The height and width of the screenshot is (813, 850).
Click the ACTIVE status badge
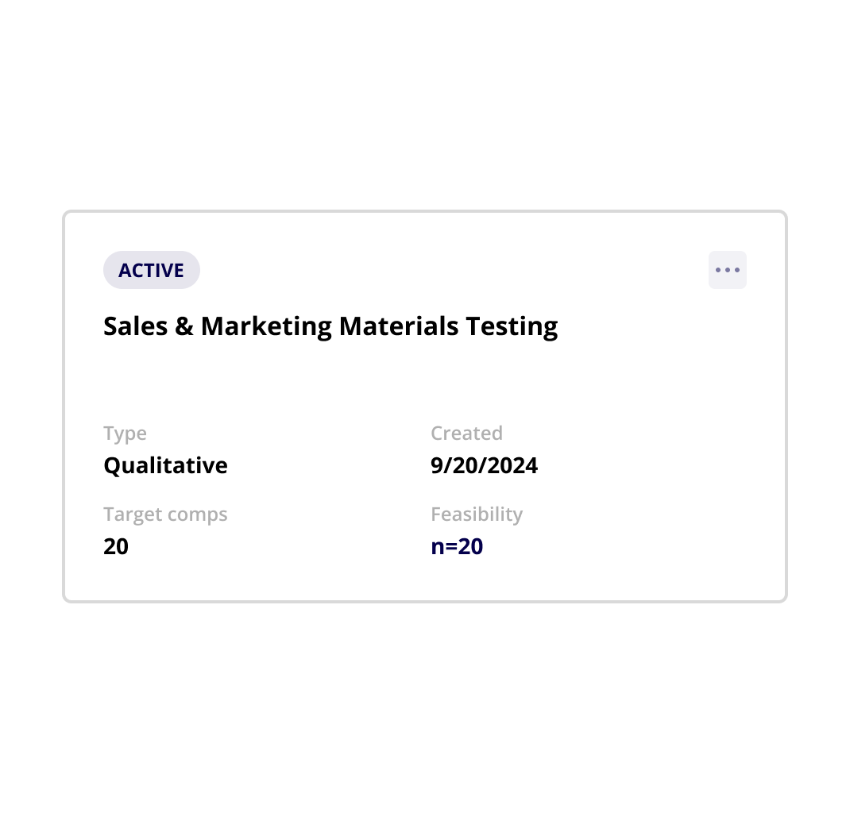coord(152,270)
